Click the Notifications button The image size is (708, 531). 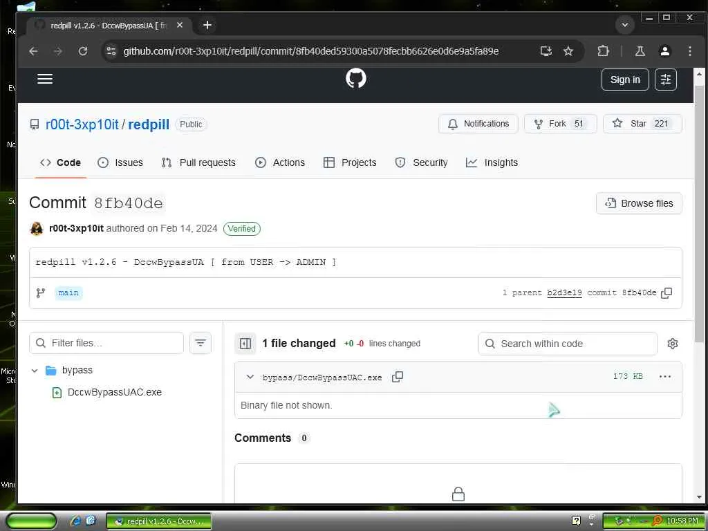[x=478, y=124]
